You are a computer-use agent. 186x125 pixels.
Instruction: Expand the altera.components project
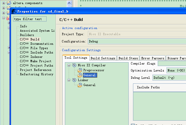pos(4,3)
